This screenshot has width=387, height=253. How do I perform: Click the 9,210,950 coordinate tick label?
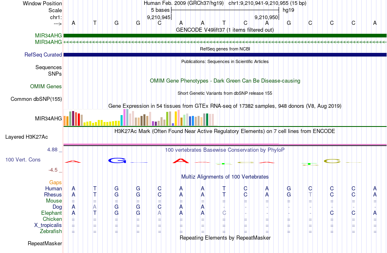tap(266, 17)
